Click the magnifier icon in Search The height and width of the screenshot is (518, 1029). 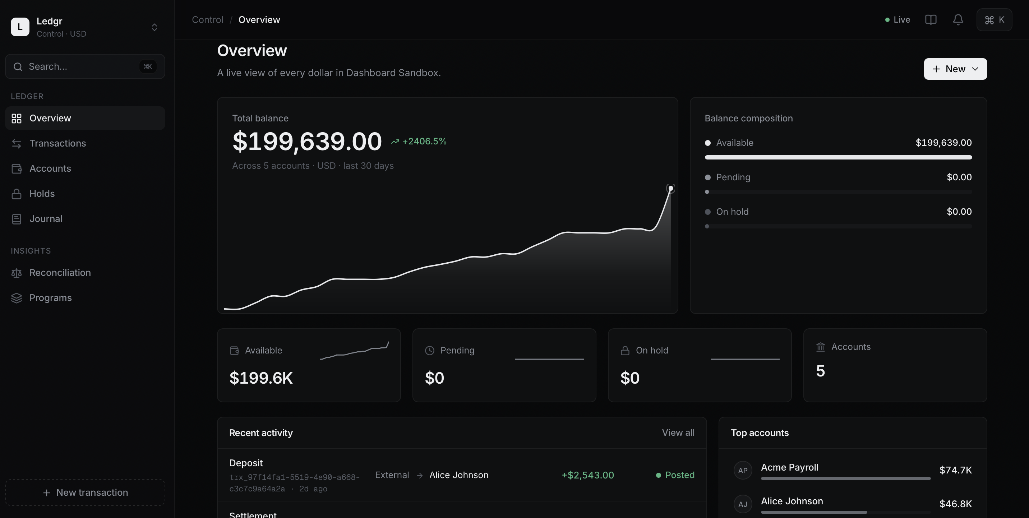pos(18,66)
